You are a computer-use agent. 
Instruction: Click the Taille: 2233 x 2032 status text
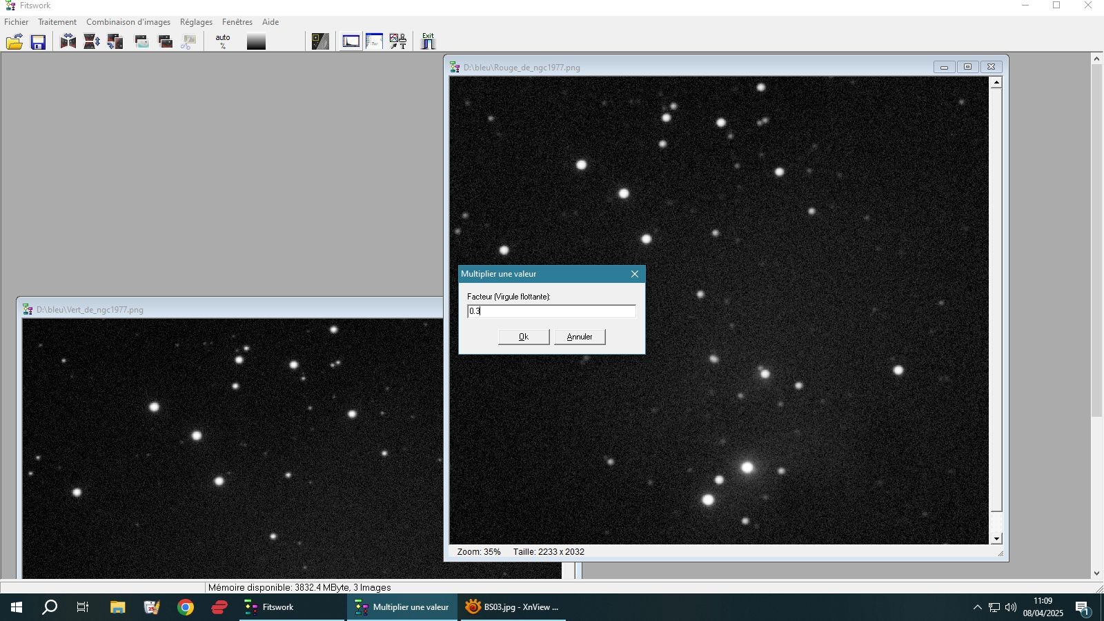tap(549, 552)
